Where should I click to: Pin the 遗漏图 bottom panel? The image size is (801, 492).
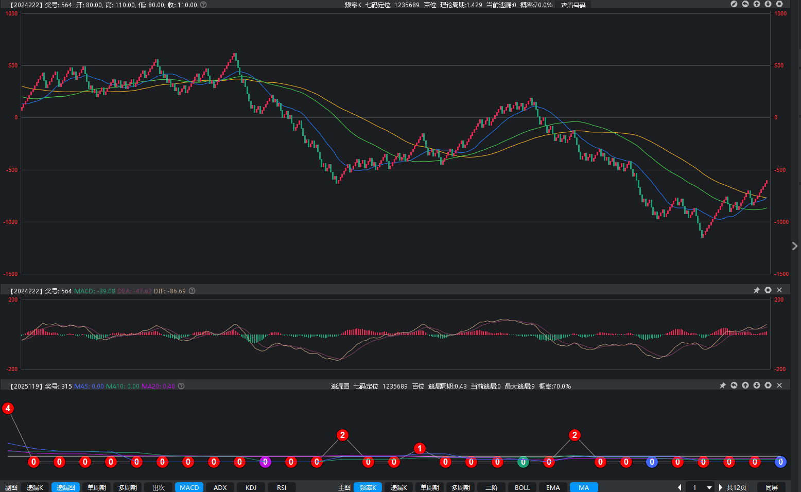click(723, 385)
